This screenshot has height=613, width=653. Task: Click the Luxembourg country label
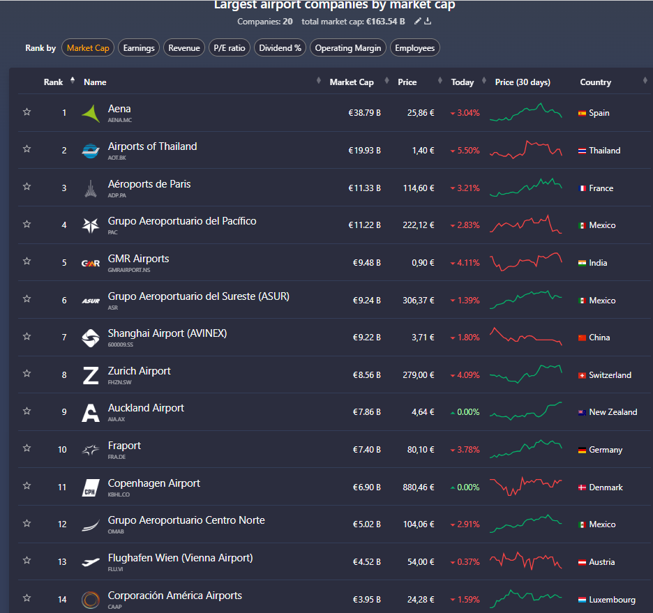[x=612, y=600]
